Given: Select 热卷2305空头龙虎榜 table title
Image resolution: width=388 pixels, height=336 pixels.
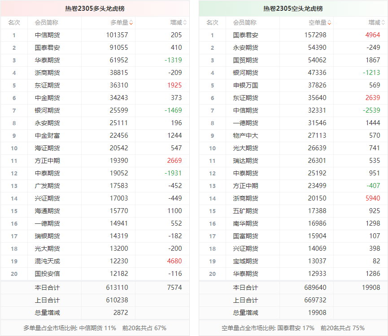Looking at the screenshot, I should pos(293,9).
